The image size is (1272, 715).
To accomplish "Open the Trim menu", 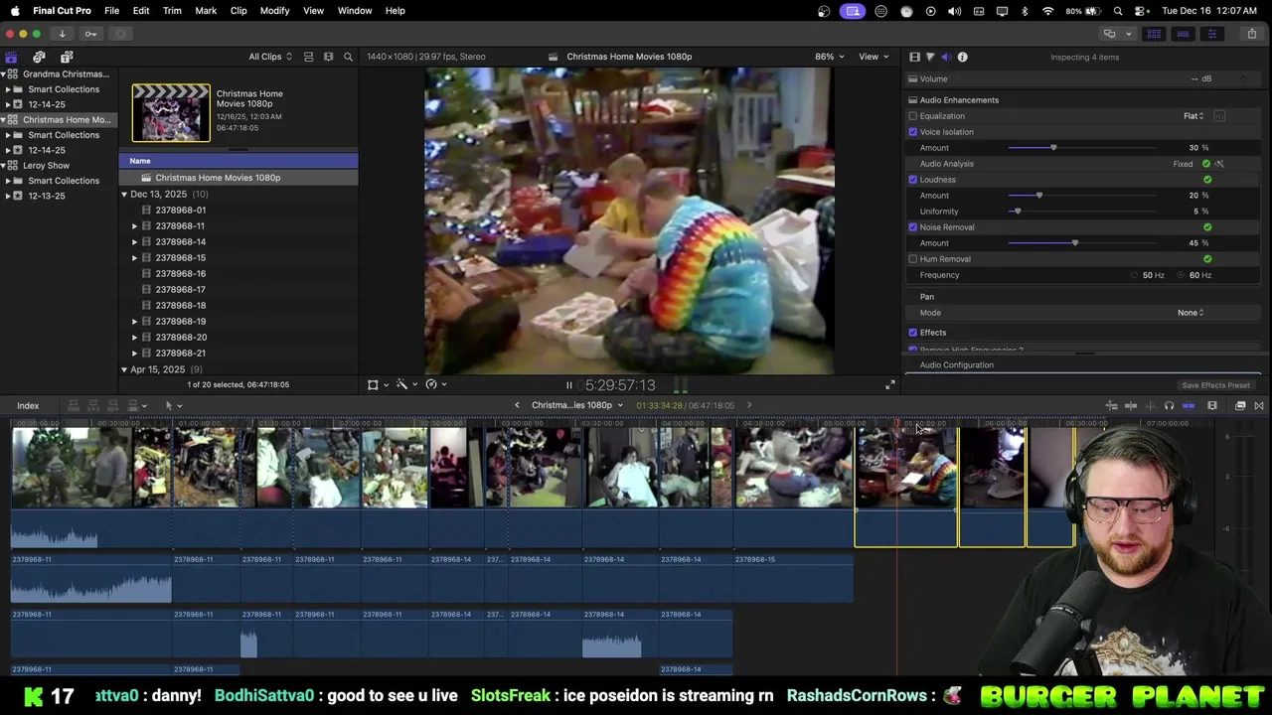I will (172, 11).
